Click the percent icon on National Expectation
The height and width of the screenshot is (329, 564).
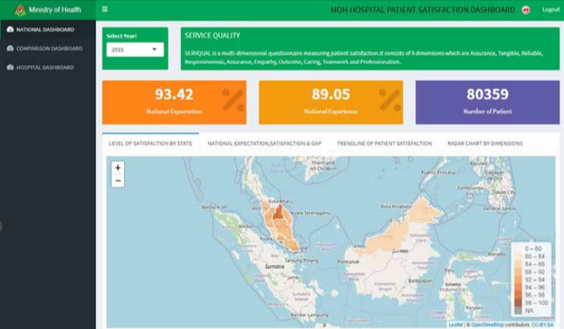233,100
